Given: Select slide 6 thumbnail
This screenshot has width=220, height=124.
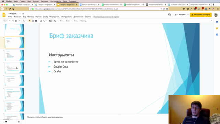Looking at the screenshot, I should (x=14, y=93).
